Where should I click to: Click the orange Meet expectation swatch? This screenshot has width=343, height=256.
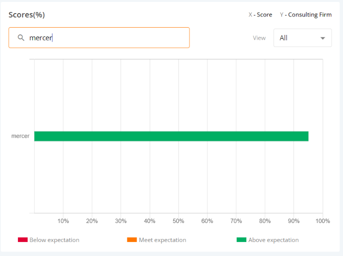pyautogui.click(x=132, y=240)
